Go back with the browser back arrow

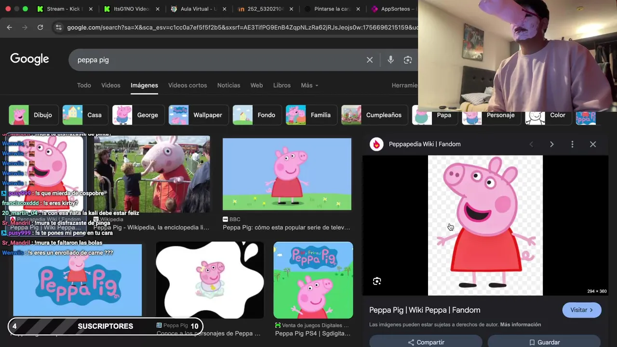point(9,27)
